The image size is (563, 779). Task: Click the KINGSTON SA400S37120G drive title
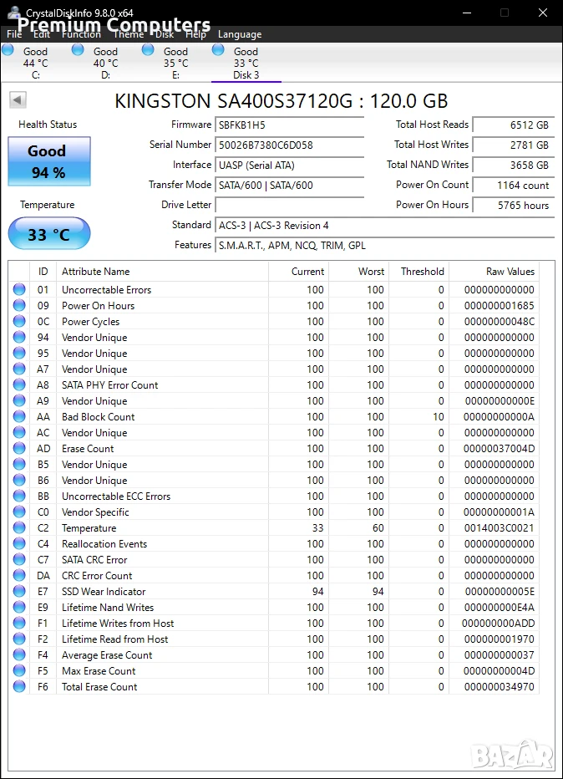[x=281, y=101]
